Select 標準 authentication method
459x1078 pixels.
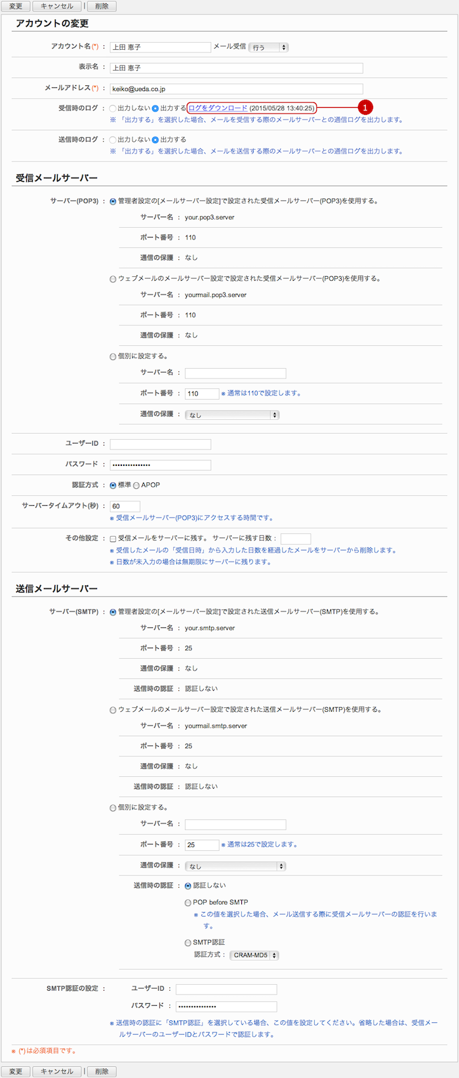coord(113,486)
